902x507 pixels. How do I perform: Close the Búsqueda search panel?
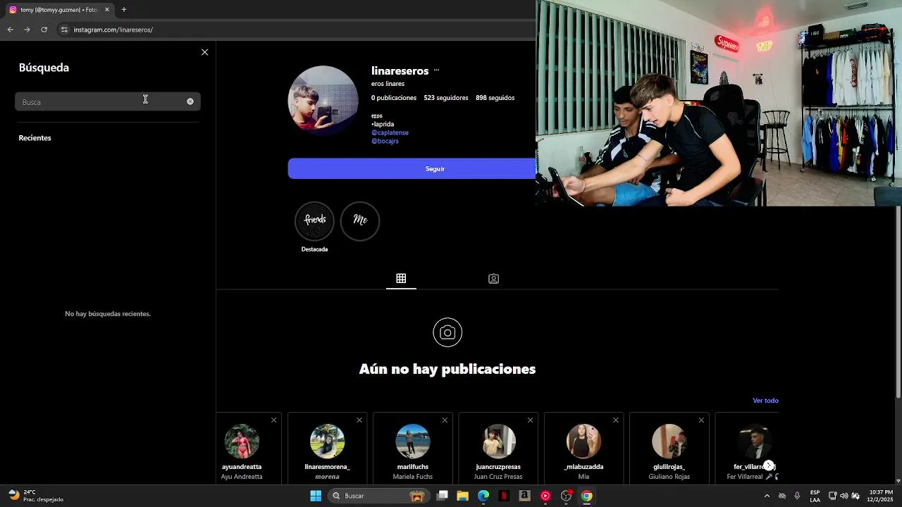point(204,52)
